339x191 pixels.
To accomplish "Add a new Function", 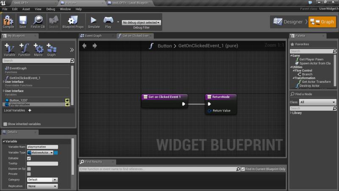I will 24,50.
